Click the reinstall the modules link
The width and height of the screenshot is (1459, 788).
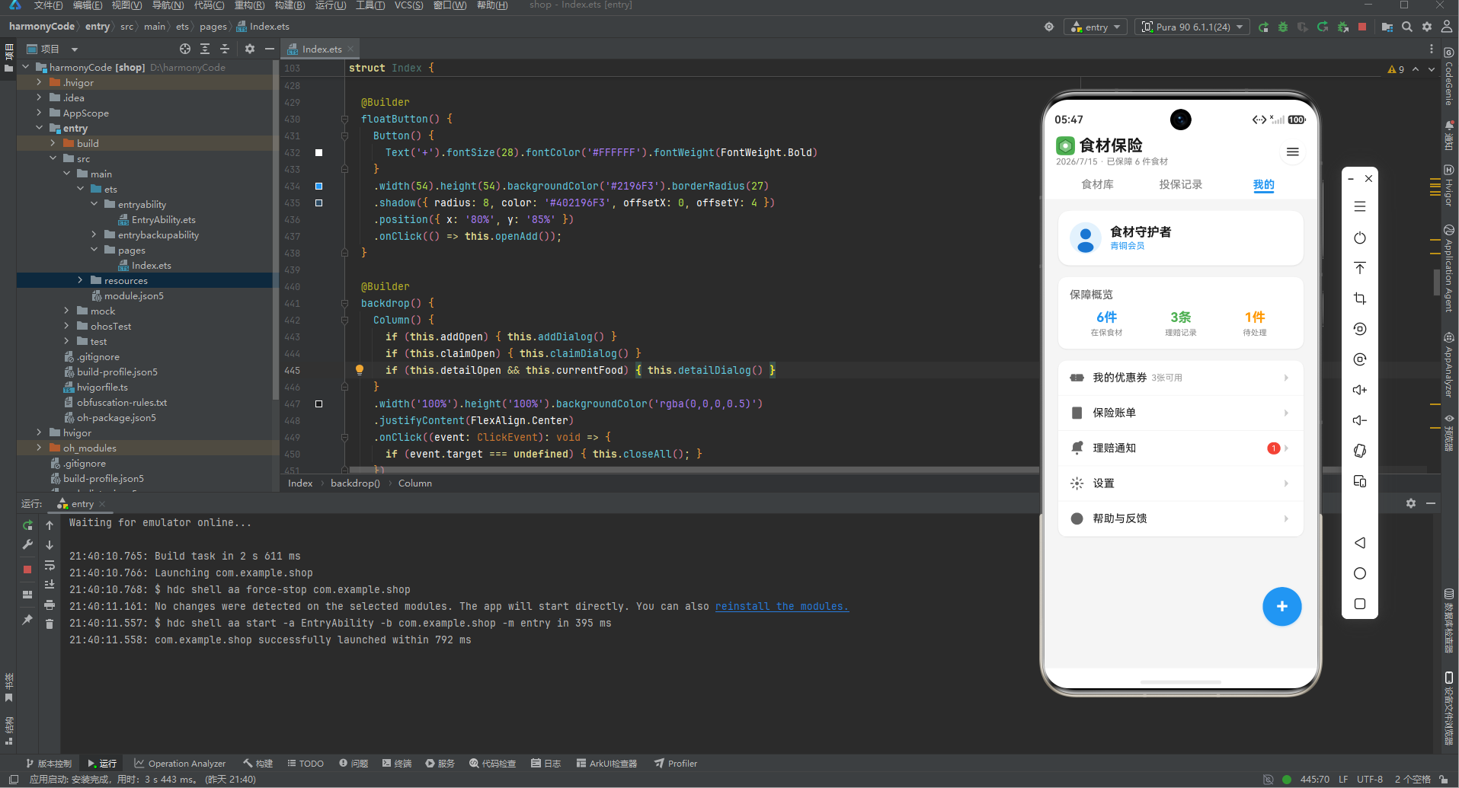point(782,606)
